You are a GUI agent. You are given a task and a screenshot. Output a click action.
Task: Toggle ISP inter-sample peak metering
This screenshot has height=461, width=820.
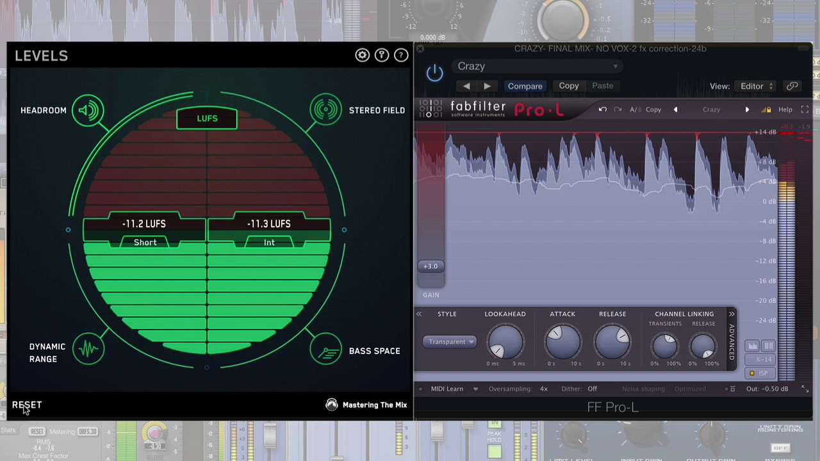coord(759,373)
